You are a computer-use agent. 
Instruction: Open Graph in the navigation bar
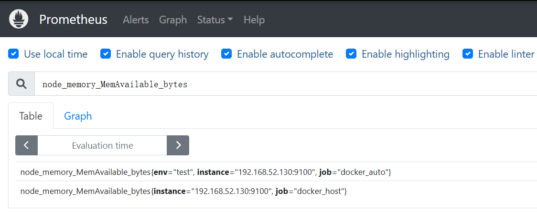(173, 20)
